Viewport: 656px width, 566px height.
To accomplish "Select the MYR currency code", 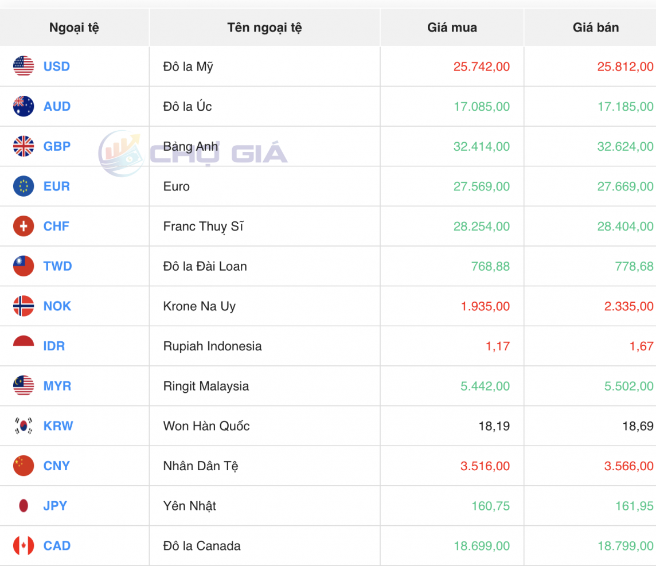I will point(57,386).
